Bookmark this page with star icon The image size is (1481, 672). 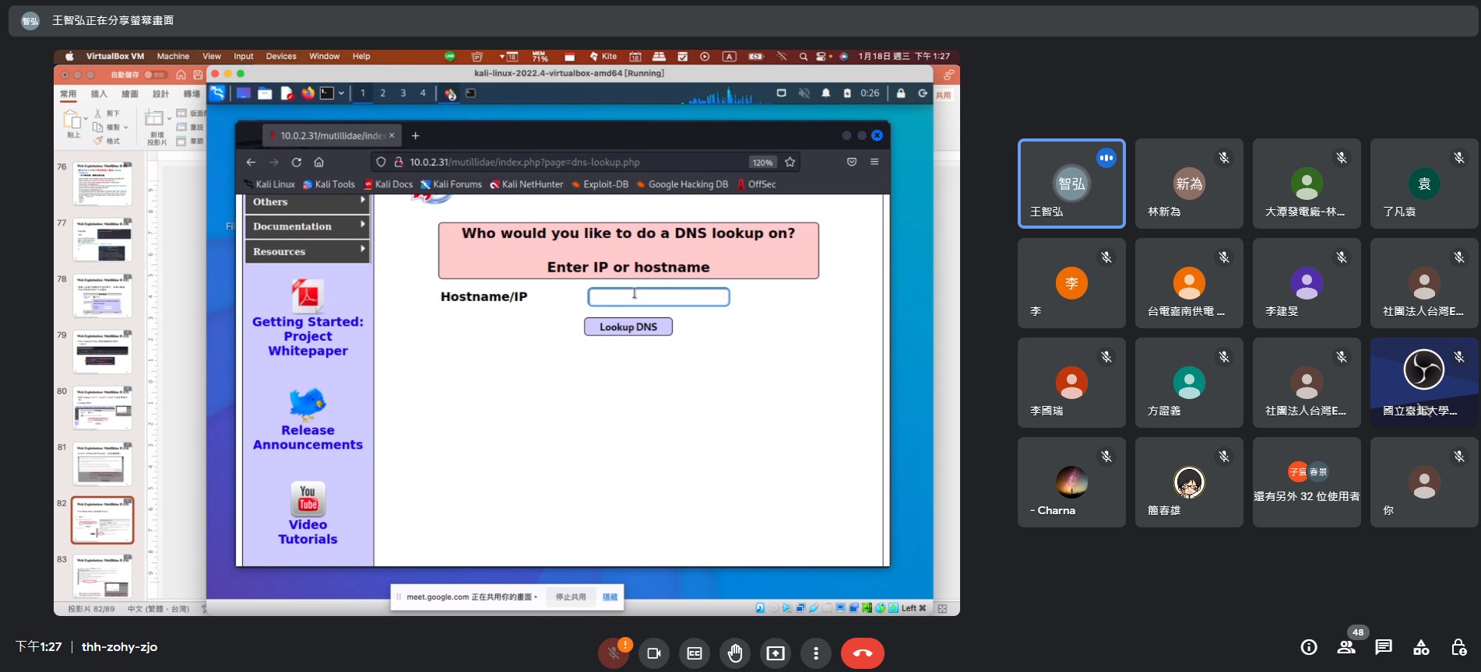(790, 163)
